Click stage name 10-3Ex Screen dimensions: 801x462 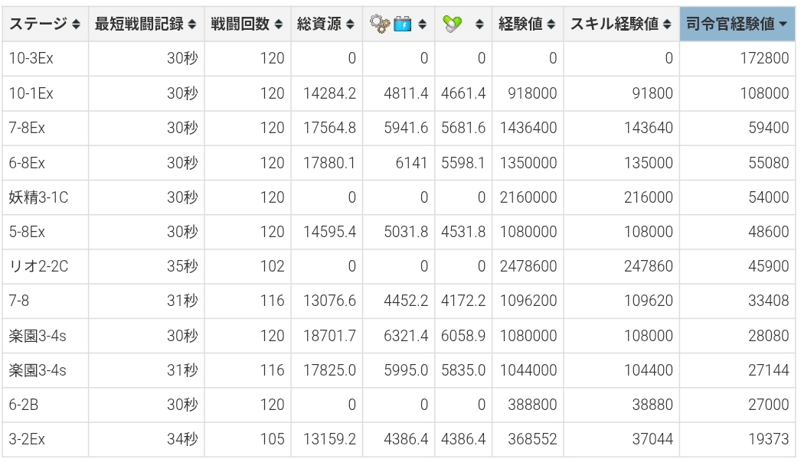point(31,59)
